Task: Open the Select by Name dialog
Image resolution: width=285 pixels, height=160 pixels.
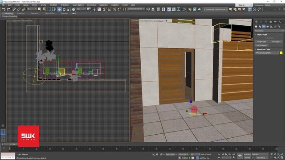Action: (x=44, y=9)
